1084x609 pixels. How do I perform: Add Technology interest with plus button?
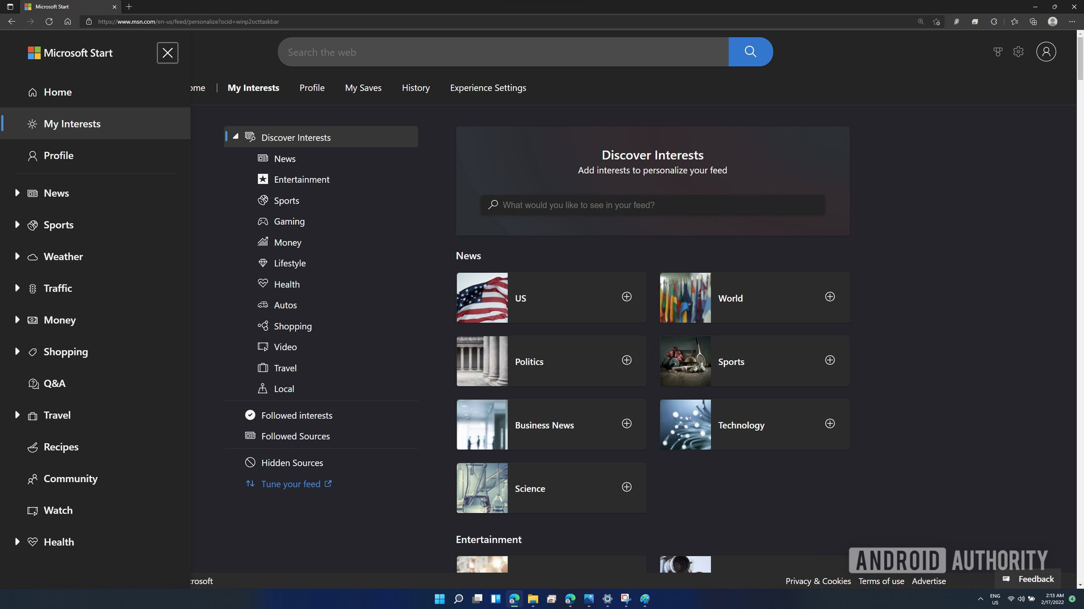coord(829,424)
